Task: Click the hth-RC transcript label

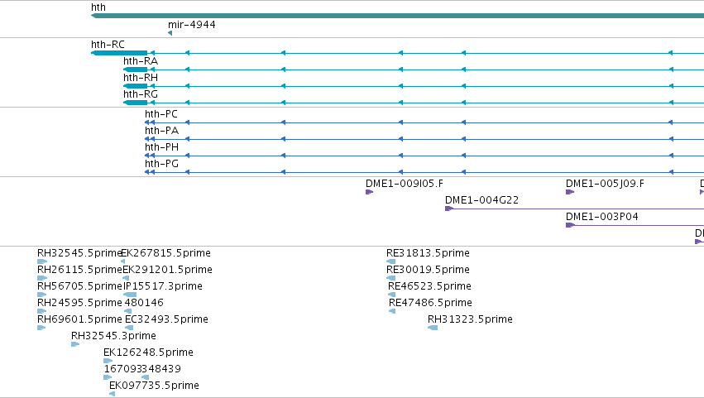Action: click(x=108, y=45)
